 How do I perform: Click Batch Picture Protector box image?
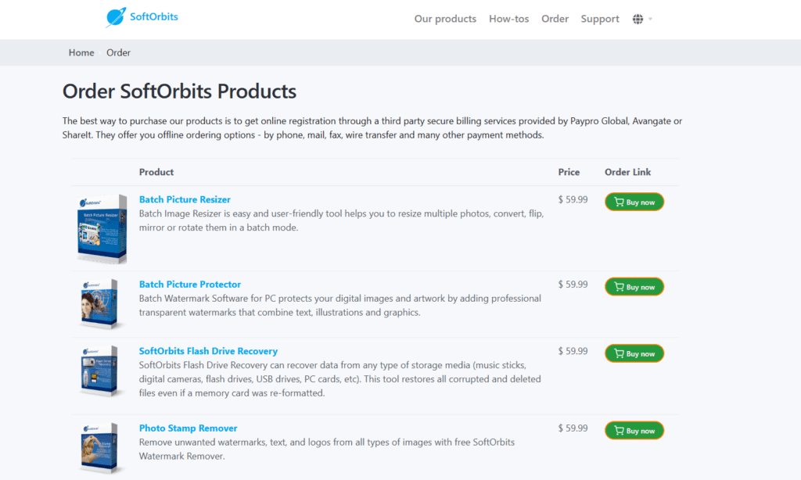[x=99, y=303]
